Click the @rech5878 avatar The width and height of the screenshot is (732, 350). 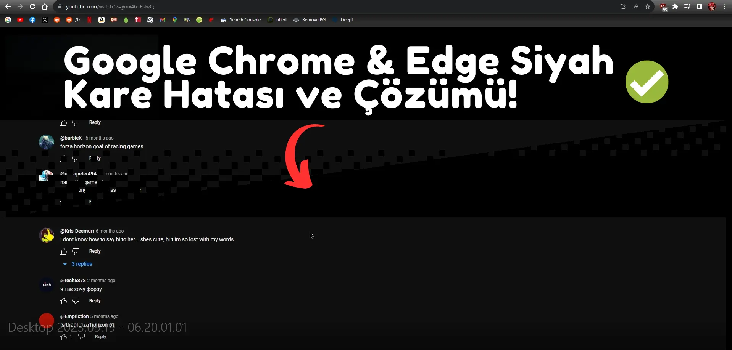pos(47,285)
